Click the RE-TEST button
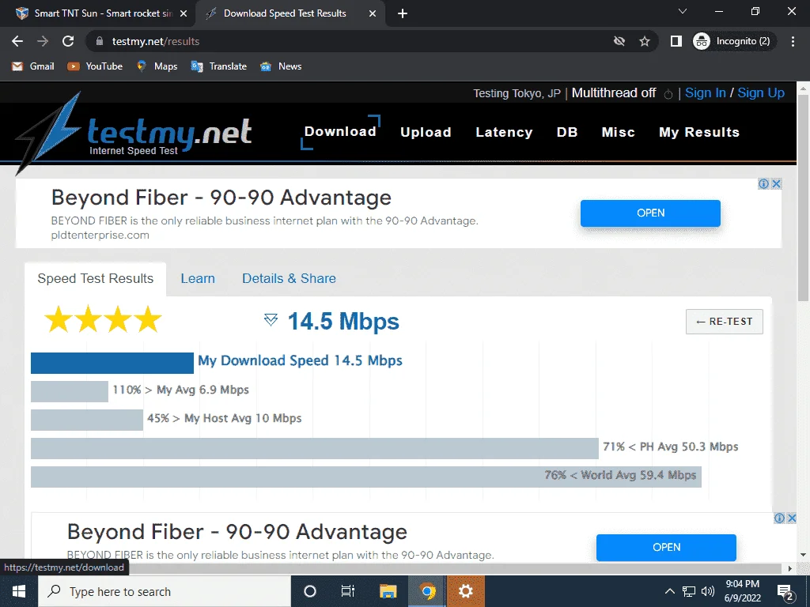 pyautogui.click(x=725, y=322)
